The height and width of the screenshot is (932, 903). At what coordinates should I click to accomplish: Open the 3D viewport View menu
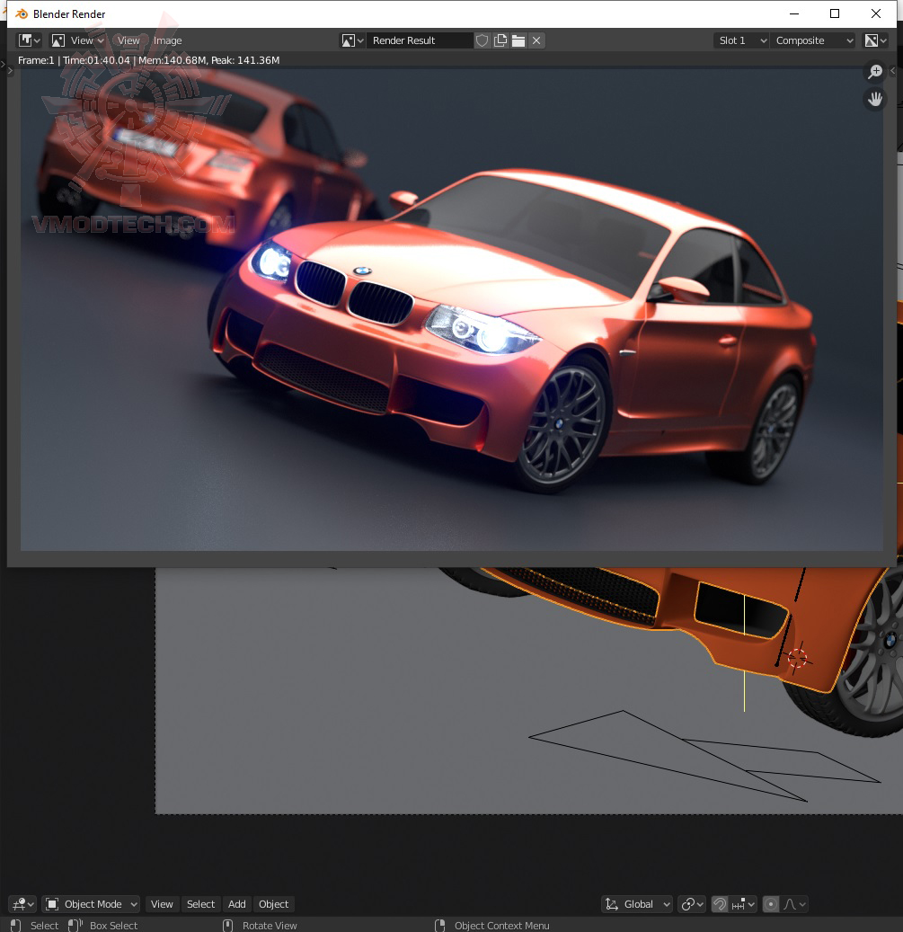coord(162,904)
